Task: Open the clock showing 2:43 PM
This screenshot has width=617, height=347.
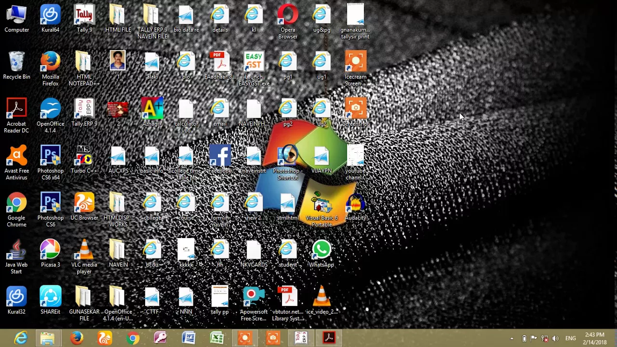Action: click(594, 338)
